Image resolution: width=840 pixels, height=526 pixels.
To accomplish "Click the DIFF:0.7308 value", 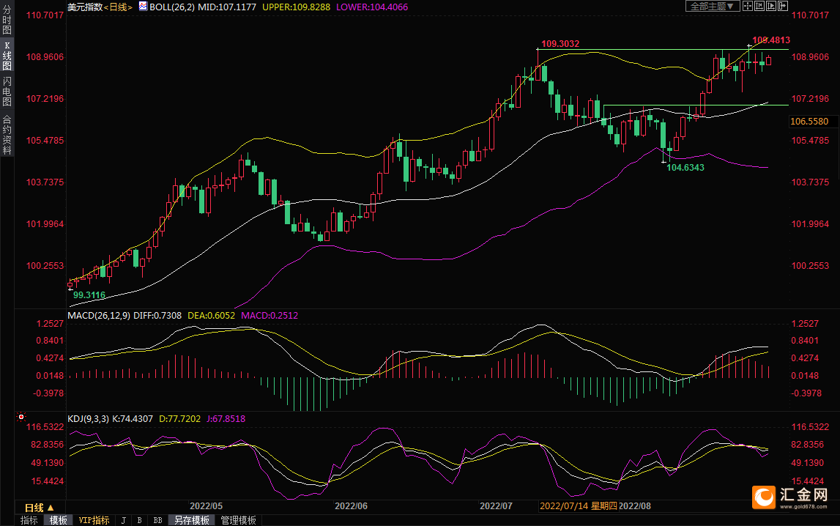I will pos(157,316).
